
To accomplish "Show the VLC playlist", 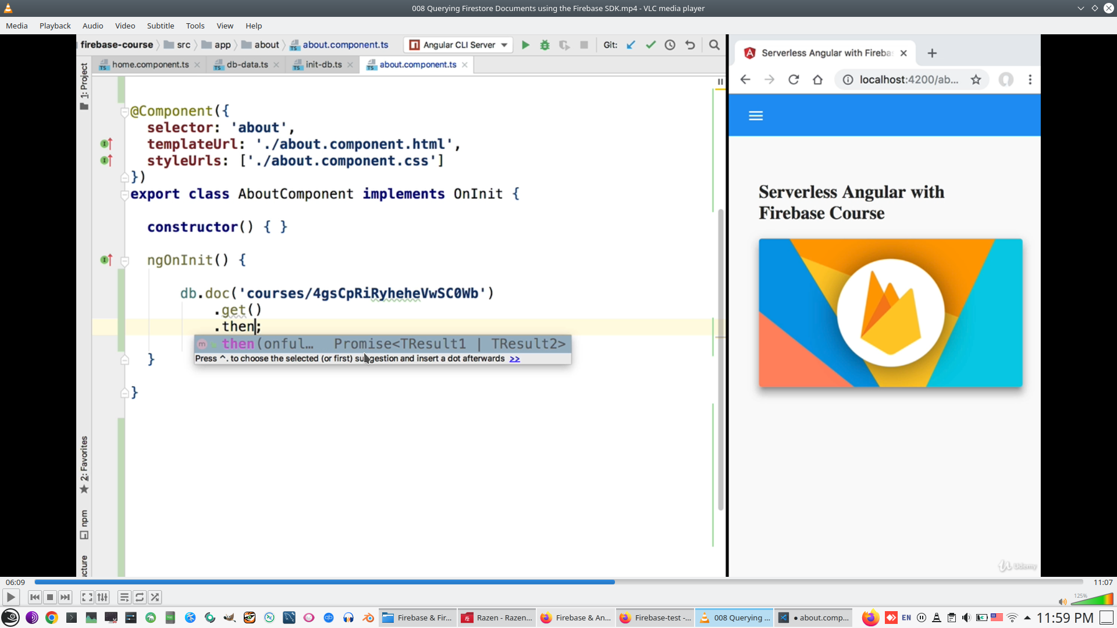I will point(124,597).
